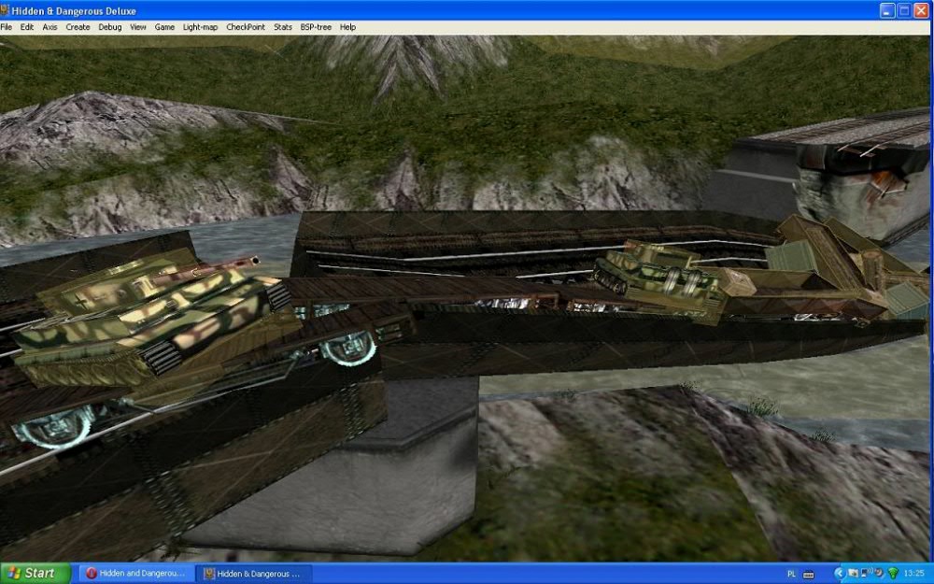Open the Help menu
This screenshot has width=934, height=584.
coord(347,27)
